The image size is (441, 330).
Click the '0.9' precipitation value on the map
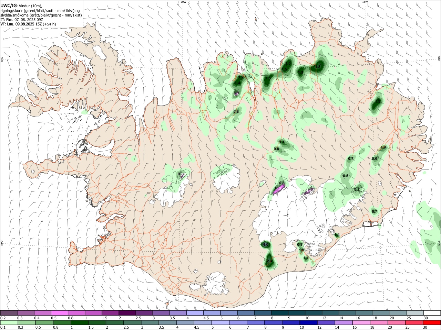[300, 244]
